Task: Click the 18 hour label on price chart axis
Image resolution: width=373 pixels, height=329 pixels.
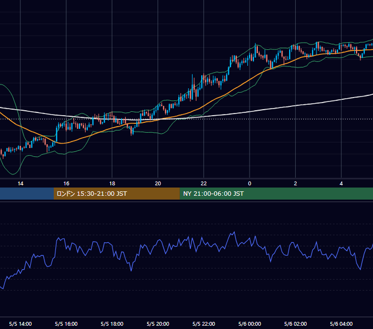Action: coord(112,184)
